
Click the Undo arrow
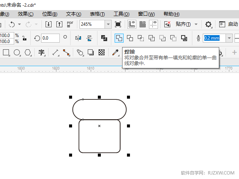12,24
